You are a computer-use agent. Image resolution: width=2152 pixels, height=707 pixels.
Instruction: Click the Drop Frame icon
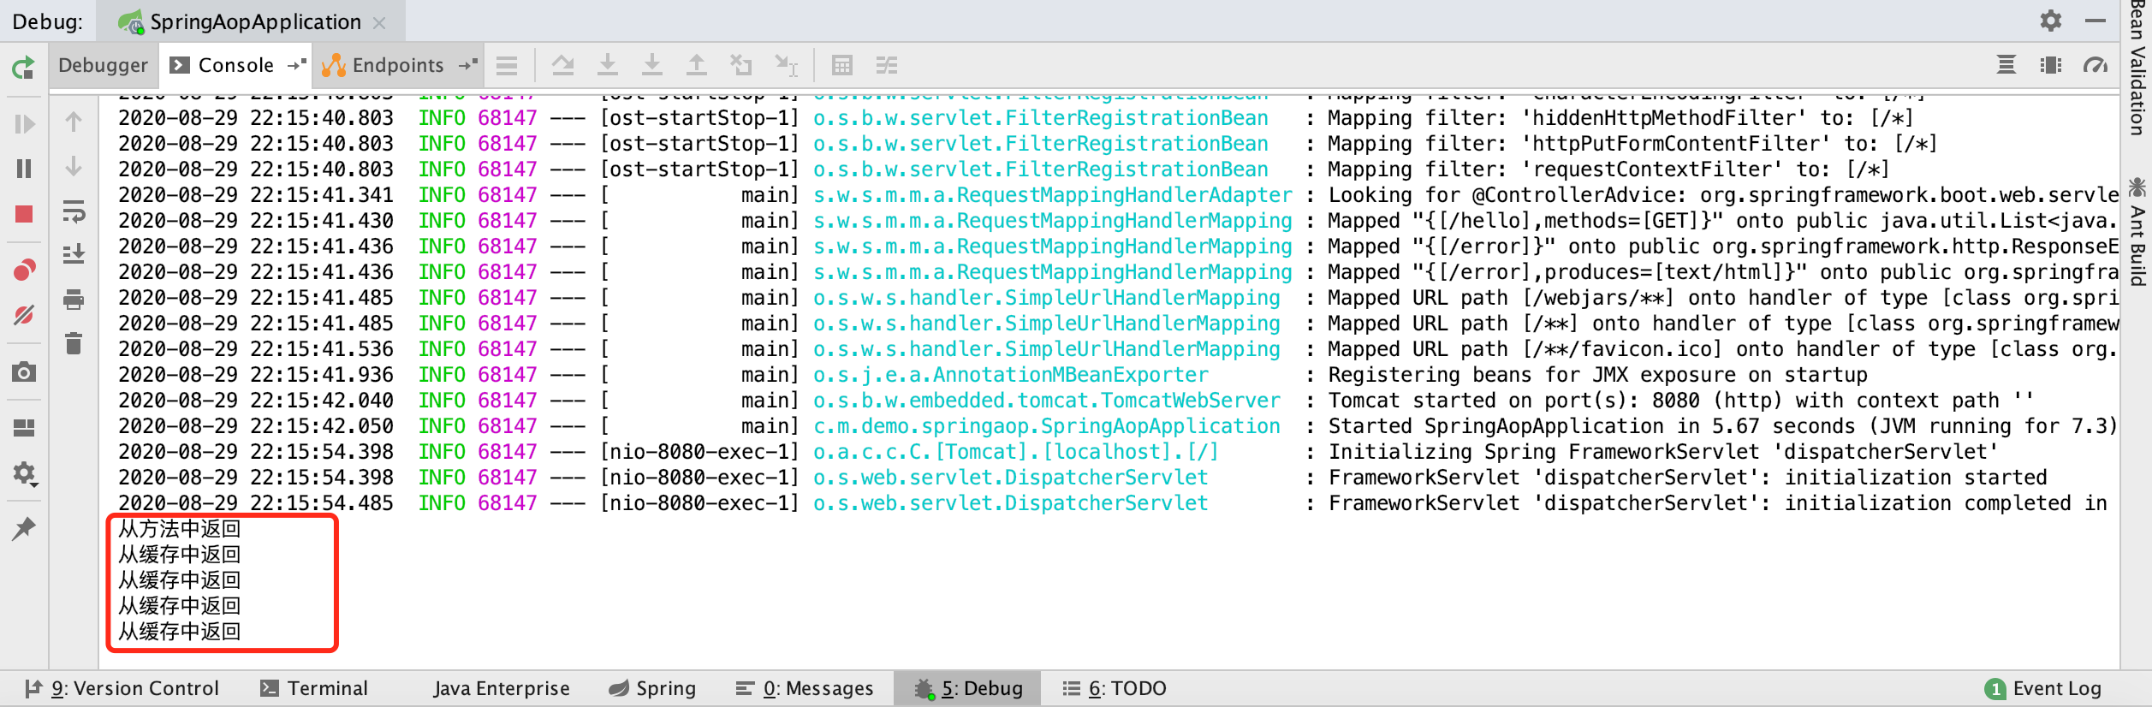click(x=740, y=65)
